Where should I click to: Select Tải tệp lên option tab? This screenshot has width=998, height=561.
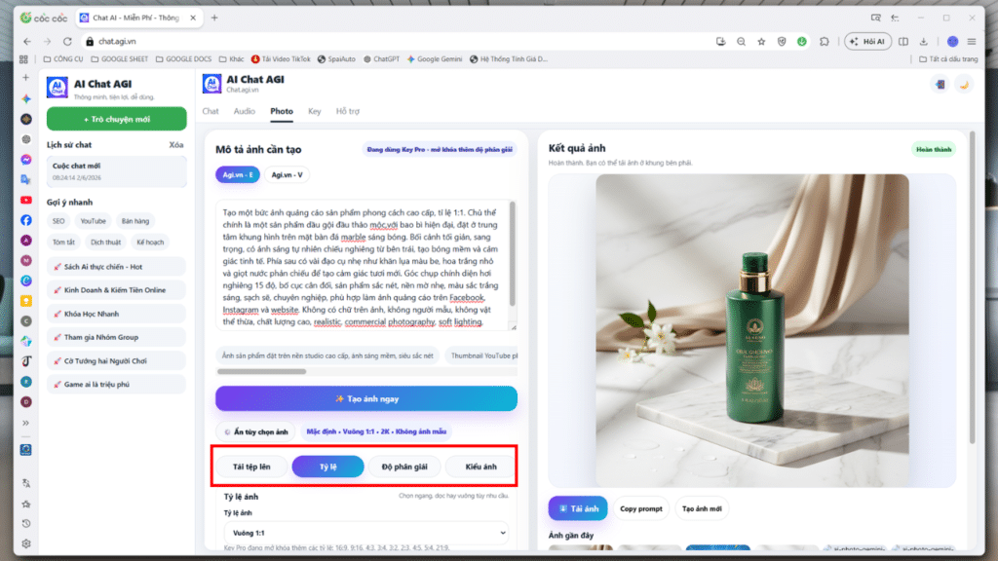coord(251,467)
